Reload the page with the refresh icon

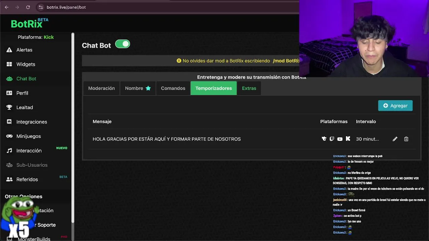click(x=28, y=7)
